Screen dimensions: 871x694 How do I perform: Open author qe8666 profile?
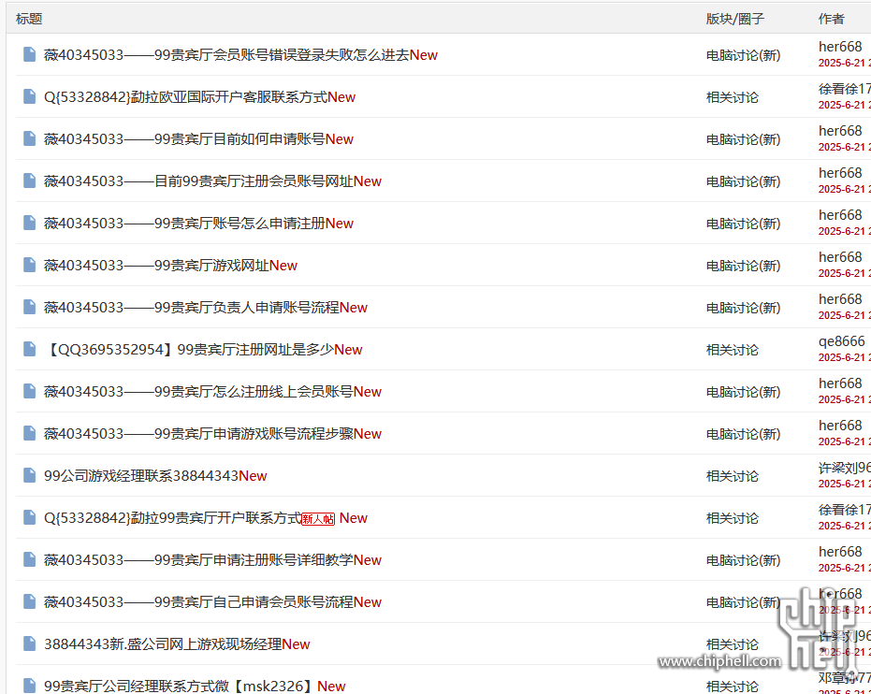[x=842, y=340]
